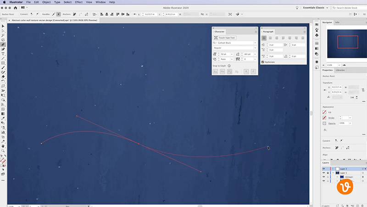367x207 pixels.
Task: Open the Effect menu
Action: [78, 2]
